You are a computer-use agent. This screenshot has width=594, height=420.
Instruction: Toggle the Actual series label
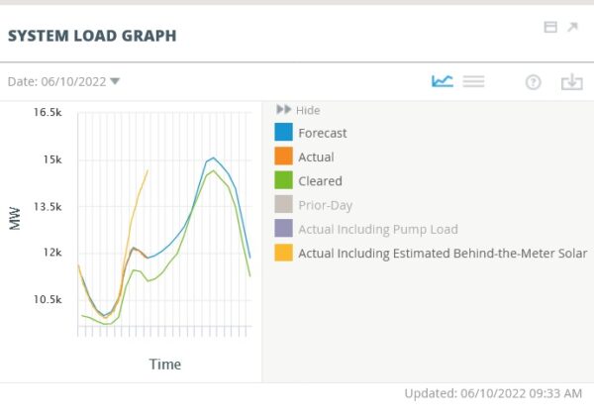click(317, 157)
